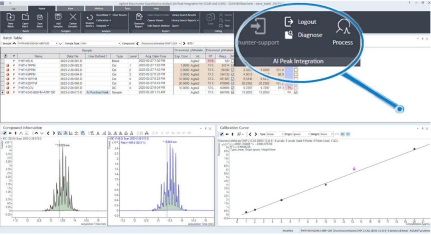The width and height of the screenshot is (431, 235).
Task: Toggle last-column checkbox in PHTH 643-020414-ABR*100 row
Action: point(296,92)
